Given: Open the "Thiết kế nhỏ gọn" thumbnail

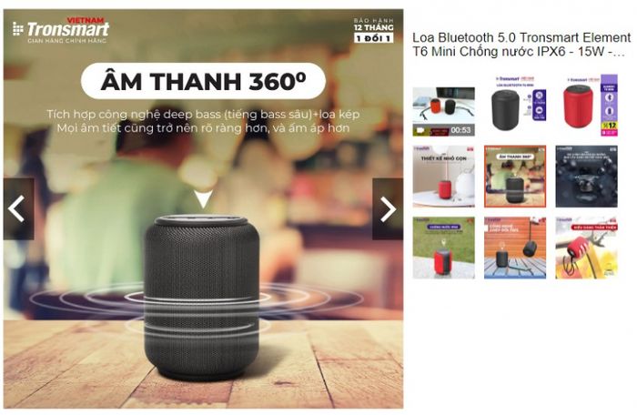Looking at the screenshot, I should pos(444,177).
